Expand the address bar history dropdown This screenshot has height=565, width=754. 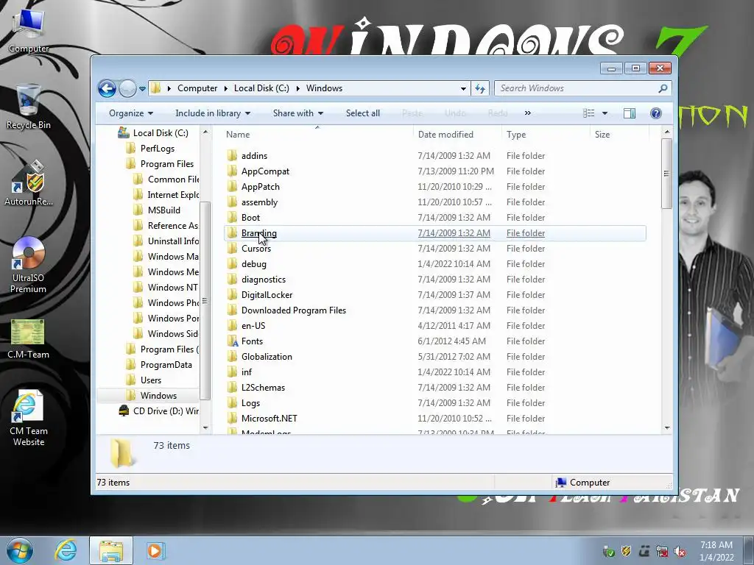pyautogui.click(x=463, y=88)
